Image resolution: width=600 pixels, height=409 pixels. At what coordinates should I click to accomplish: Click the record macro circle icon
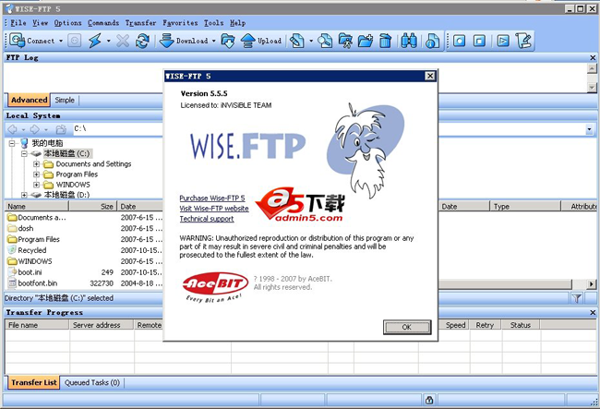(460, 41)
